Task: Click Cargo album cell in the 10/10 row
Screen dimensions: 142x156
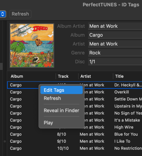Action: pos(16,148)
